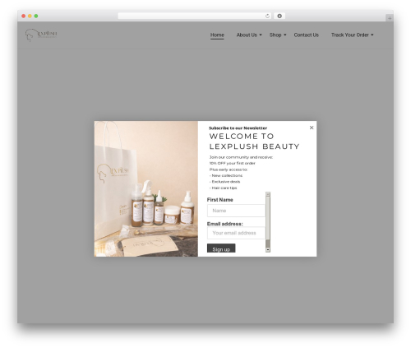Expand the Track Your Order dropdown arrow

click(x=372, y=35)
